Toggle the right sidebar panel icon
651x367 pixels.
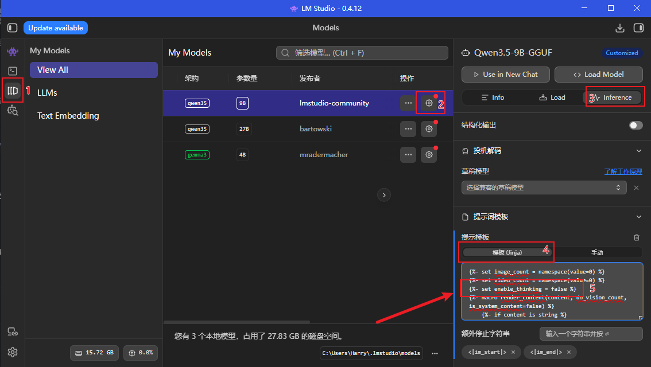(x=638, y=28)
